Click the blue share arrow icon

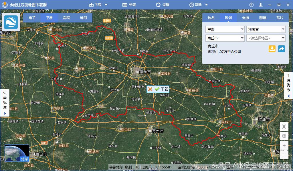click(282, 49)
